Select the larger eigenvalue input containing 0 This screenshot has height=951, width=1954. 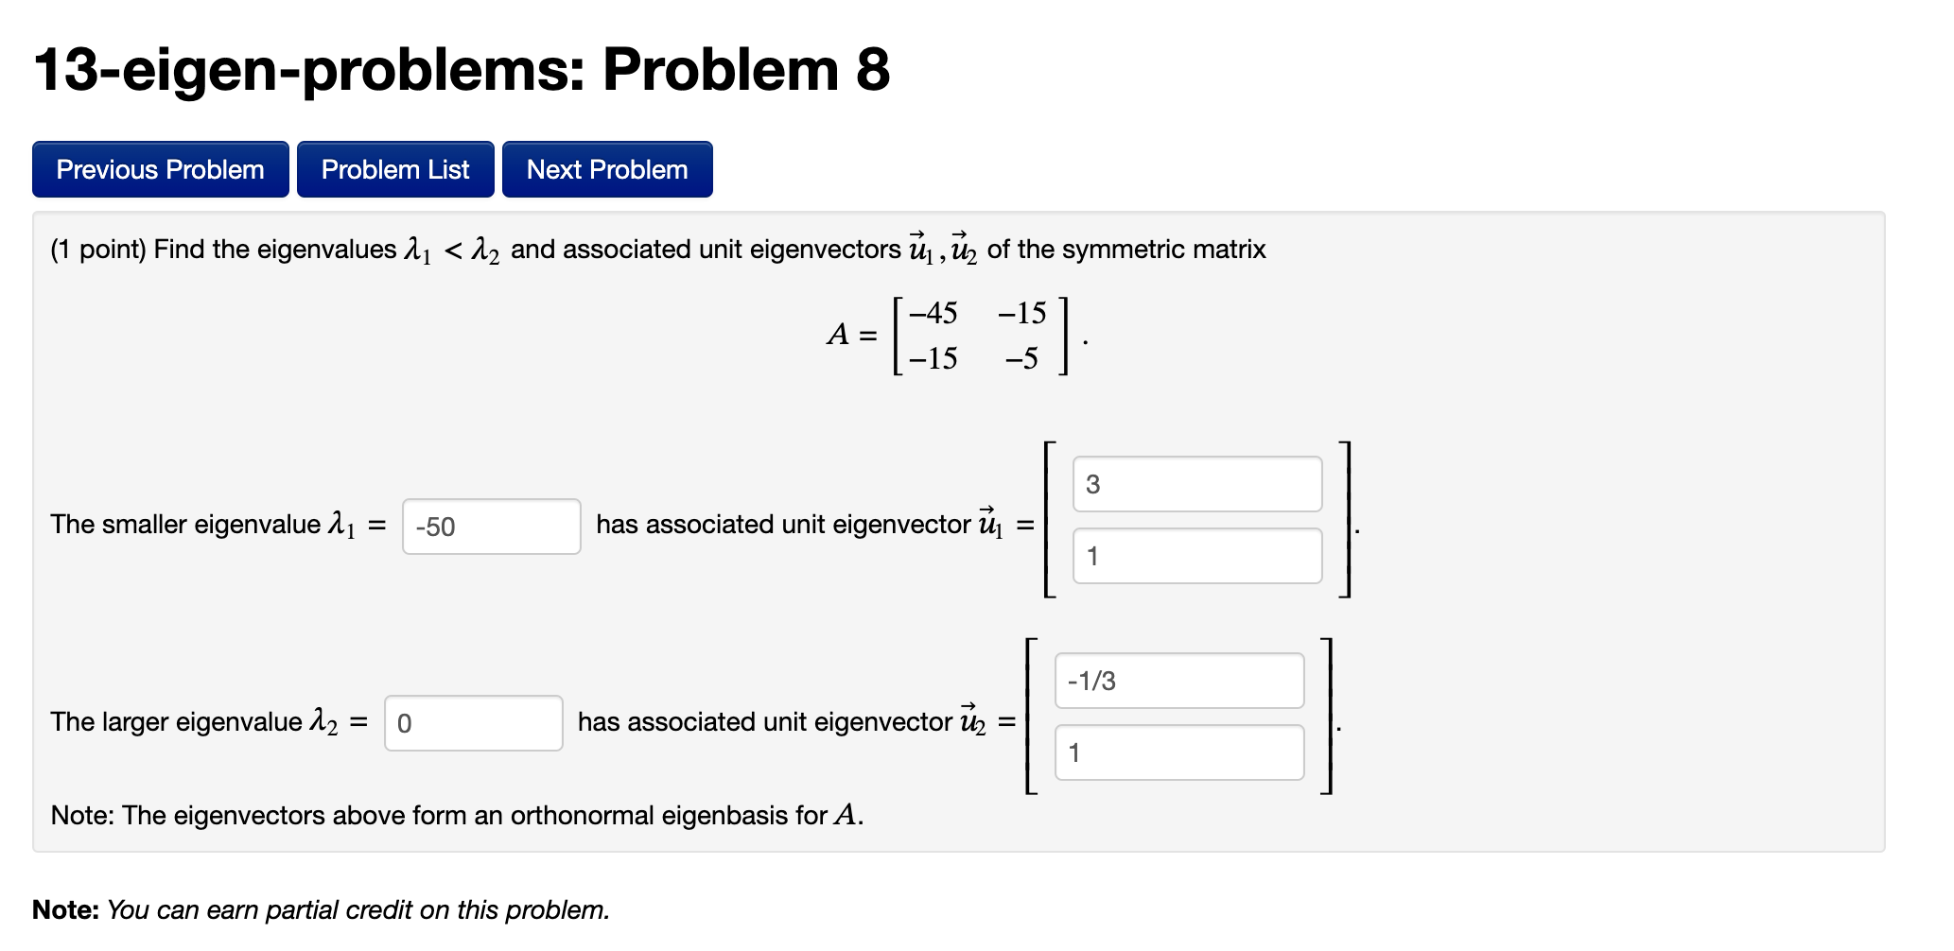point(473,723)
